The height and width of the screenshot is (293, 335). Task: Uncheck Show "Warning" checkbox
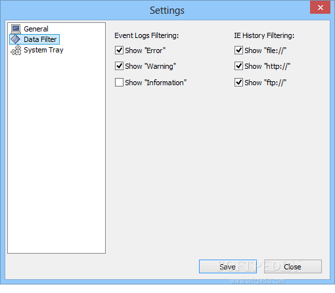pos(119,66)
